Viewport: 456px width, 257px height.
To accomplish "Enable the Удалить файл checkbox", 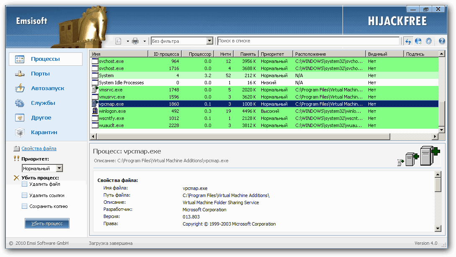I will [24, 184].
